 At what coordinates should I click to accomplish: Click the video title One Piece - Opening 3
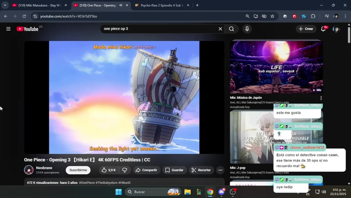87,160
